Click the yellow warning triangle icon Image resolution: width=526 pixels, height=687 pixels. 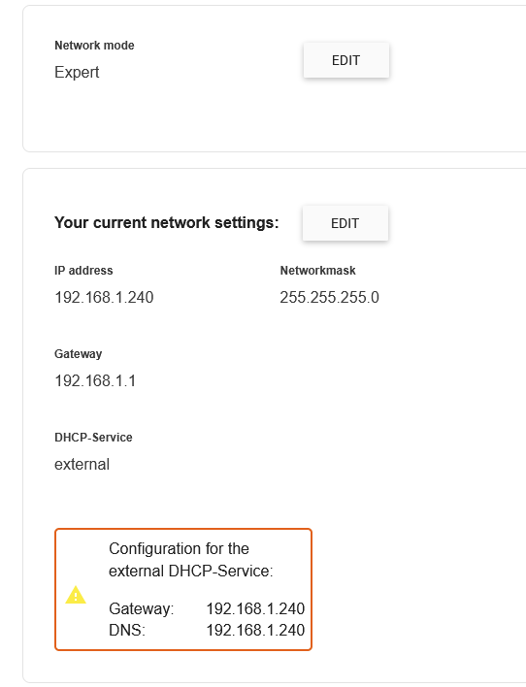(x=76, y=595)
